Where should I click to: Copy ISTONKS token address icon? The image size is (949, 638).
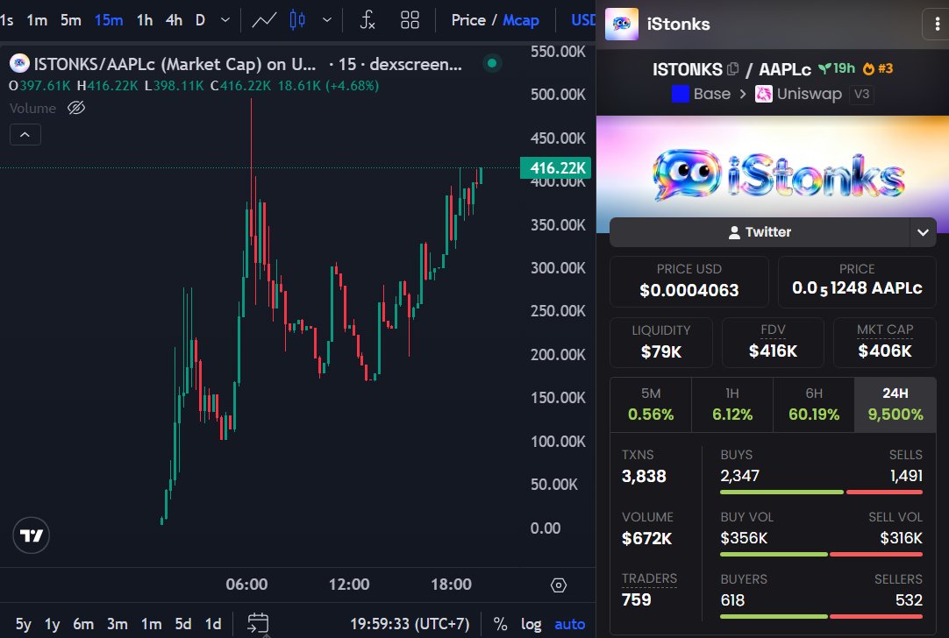732,69
